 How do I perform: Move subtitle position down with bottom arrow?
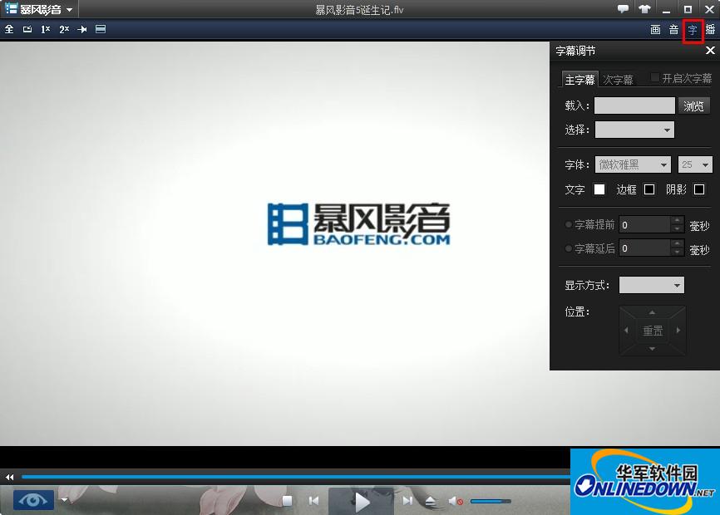coord(652,349)
